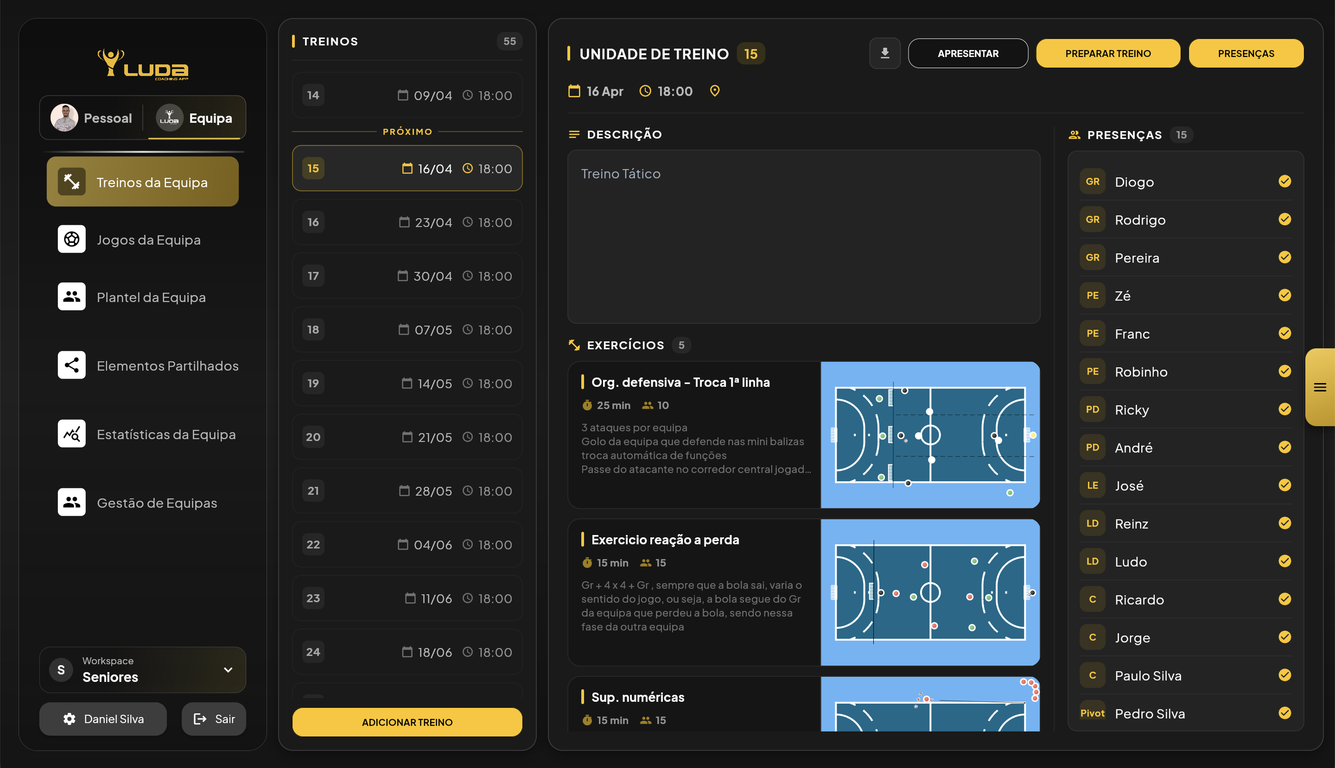Screen dimensions: 1335x768
Task: Click the Adicionar Treino button
Action: pyautogui.click(x=407, y=722)
